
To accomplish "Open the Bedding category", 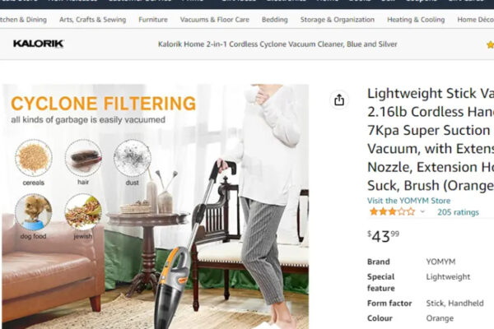I will coord(275,20).
